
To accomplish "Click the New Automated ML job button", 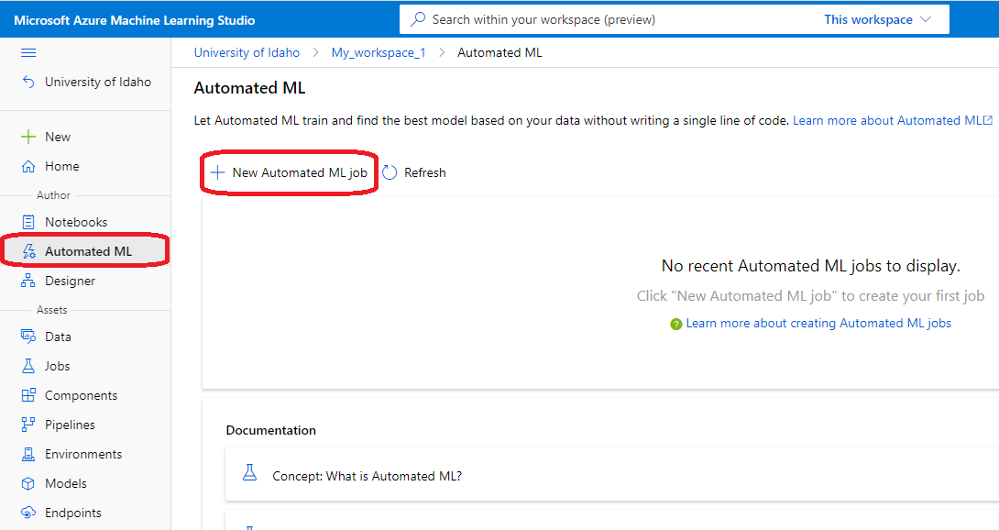I will click(290, 172).
